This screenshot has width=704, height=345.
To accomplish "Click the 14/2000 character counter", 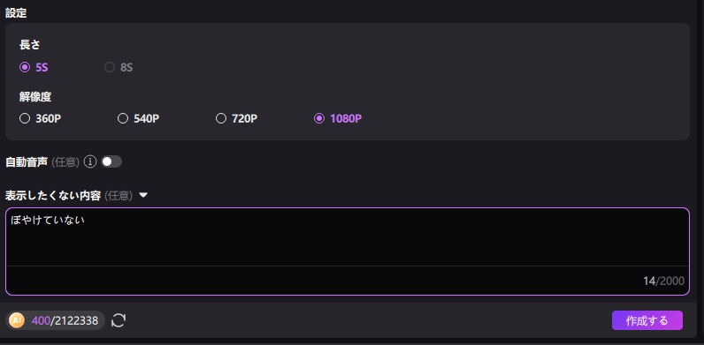I will coord(663,281).
